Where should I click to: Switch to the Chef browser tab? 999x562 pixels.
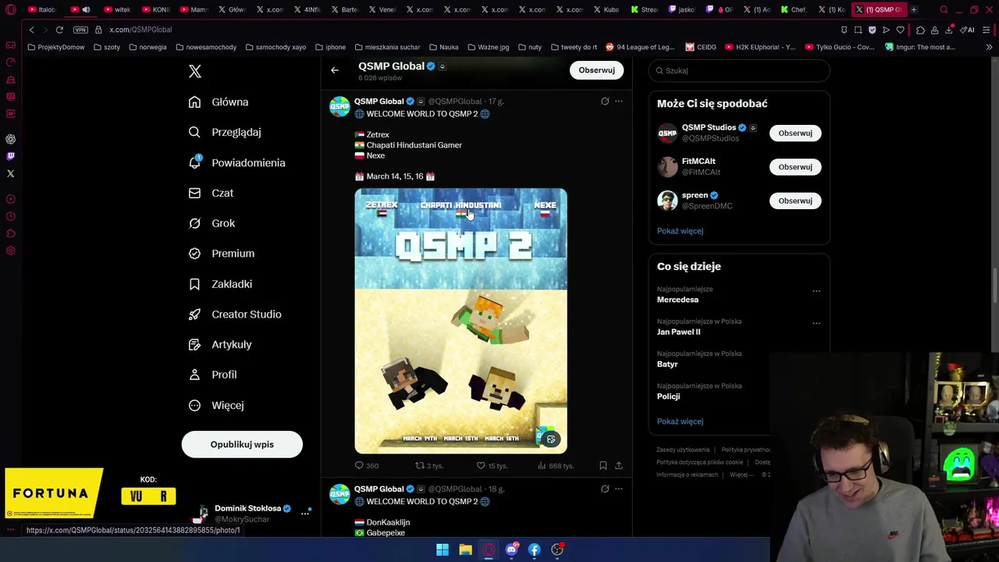794,9
